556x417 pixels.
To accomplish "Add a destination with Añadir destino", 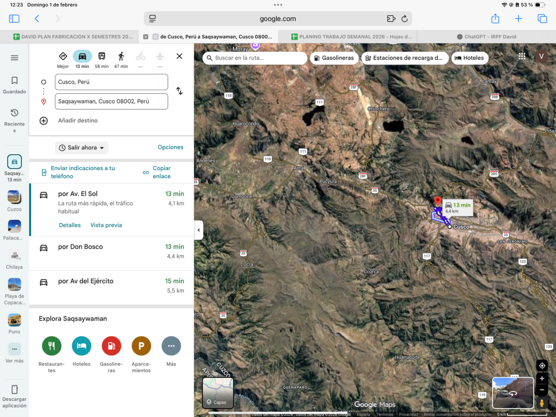I will [78, 121].
